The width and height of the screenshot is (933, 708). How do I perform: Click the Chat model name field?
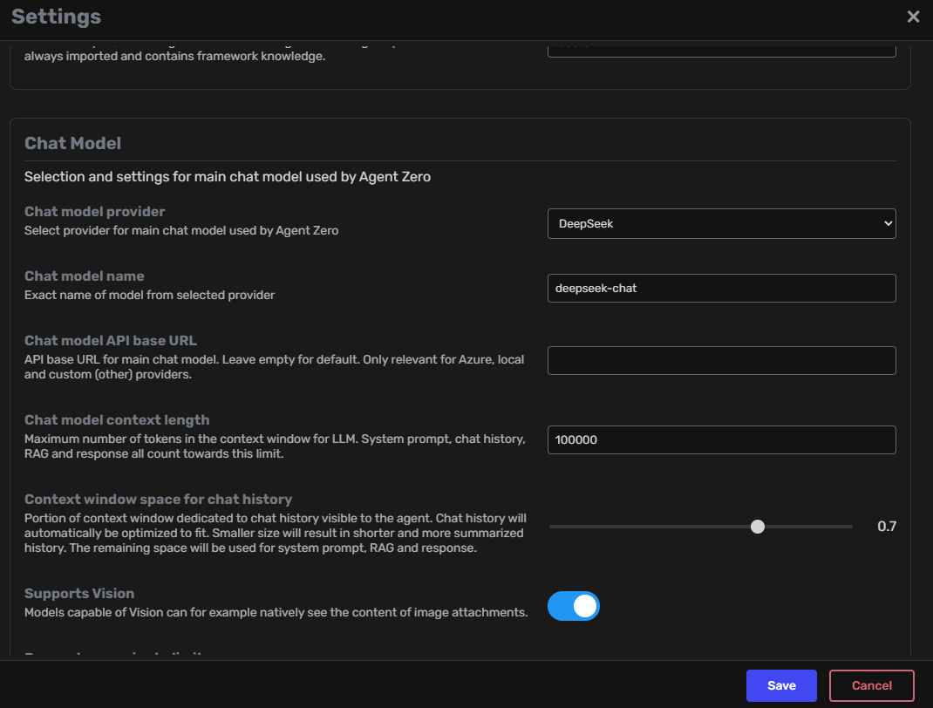point(720,288)
